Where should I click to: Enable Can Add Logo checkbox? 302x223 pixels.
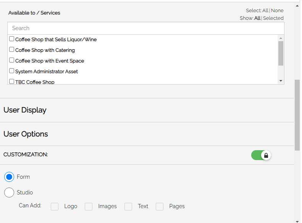[55, 207]
